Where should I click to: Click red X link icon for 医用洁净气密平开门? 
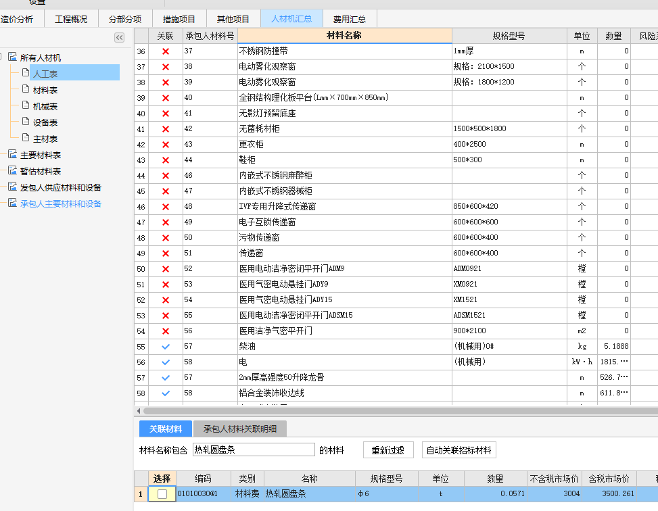166,331
